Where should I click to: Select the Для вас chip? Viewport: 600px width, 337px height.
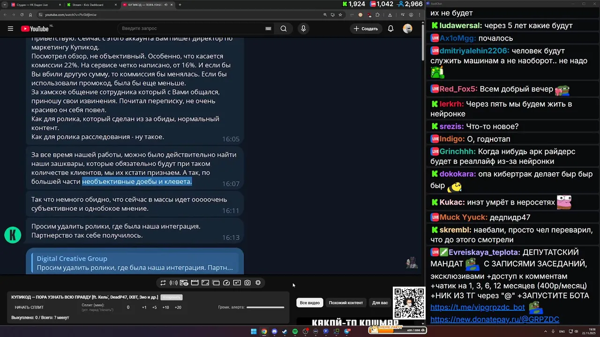point(380,303)
